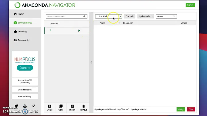The height and width of the screenshot is (116, 207).
Task: Click the '0 packages available' status text
Action: pos(112,109)
